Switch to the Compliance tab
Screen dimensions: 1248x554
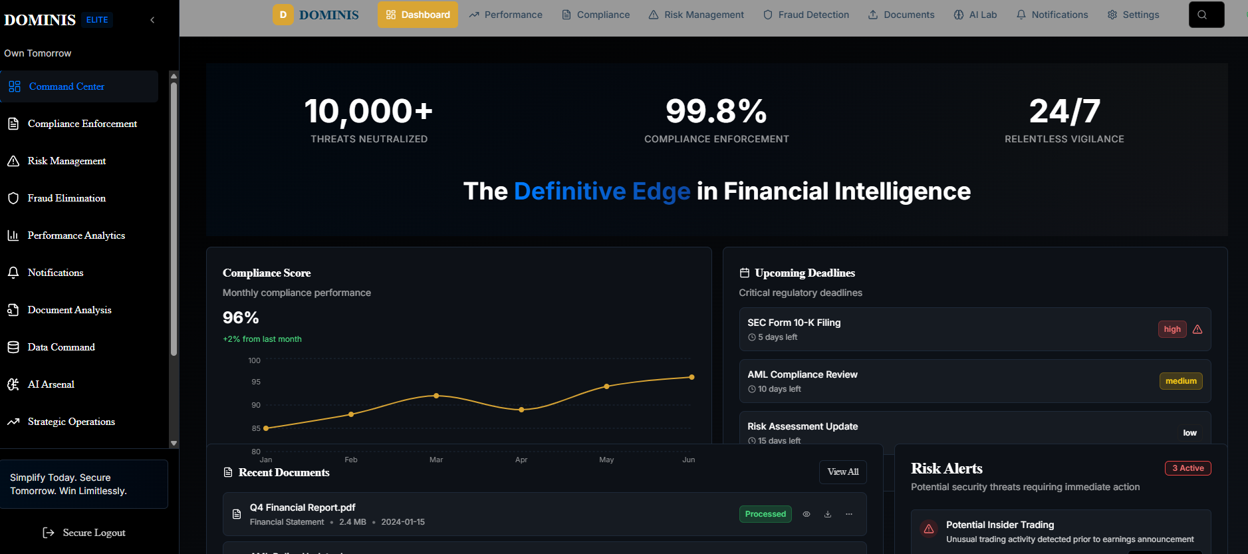tap(596, 15)
